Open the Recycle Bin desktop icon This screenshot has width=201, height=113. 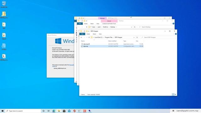point(4,4)
